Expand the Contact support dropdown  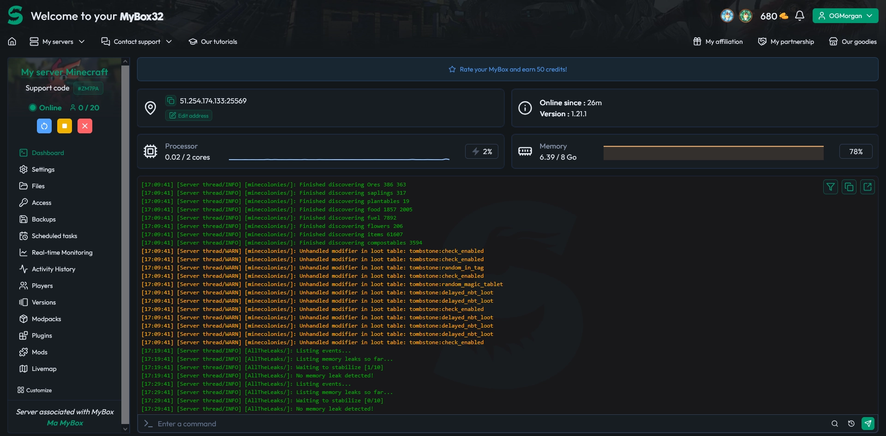point(137,42)
